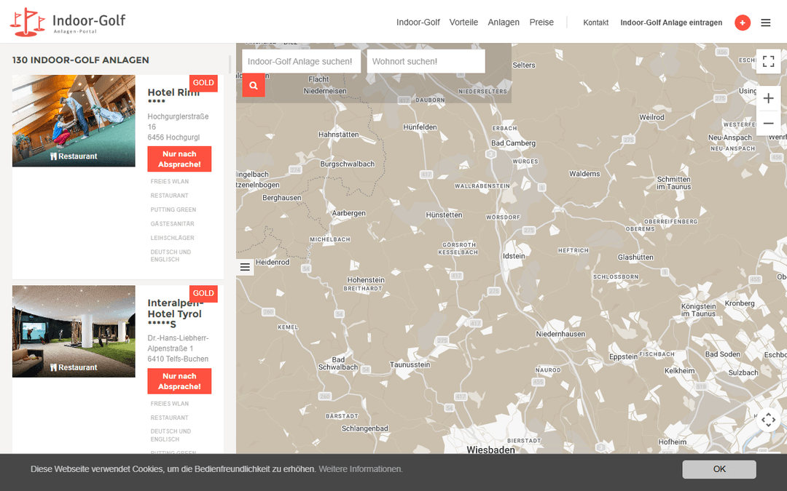Click the red search magnifier button
Image resolution: width=787 pixels, height=491 pixels.
tap(254, 85)
